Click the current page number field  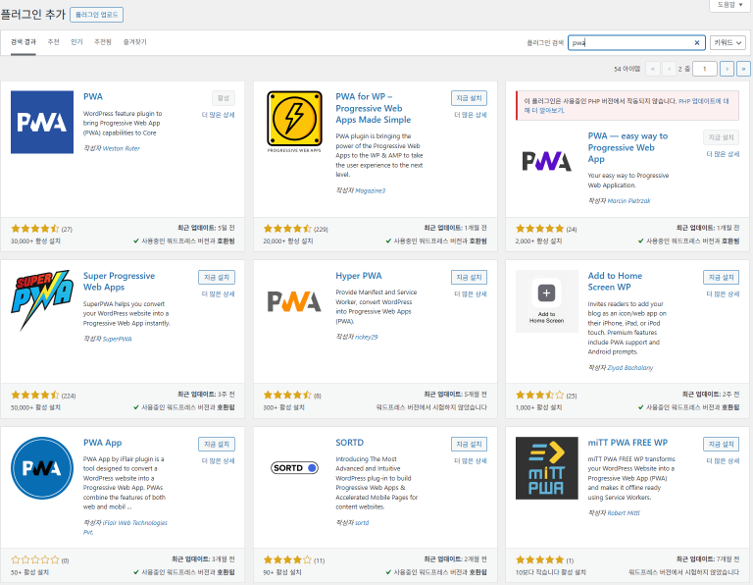tap(705, 69)
